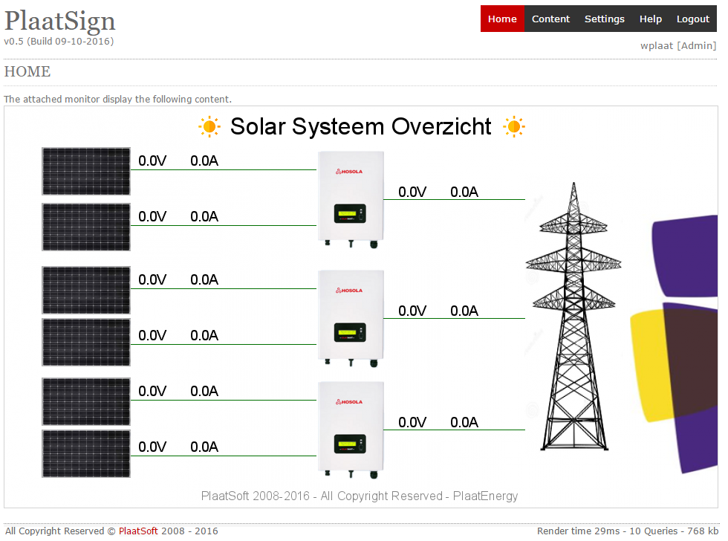Click the Solar Systeem Overzicht heading
Image resolution: width=728 pixels, height=541 pixels.
(361, 126)
